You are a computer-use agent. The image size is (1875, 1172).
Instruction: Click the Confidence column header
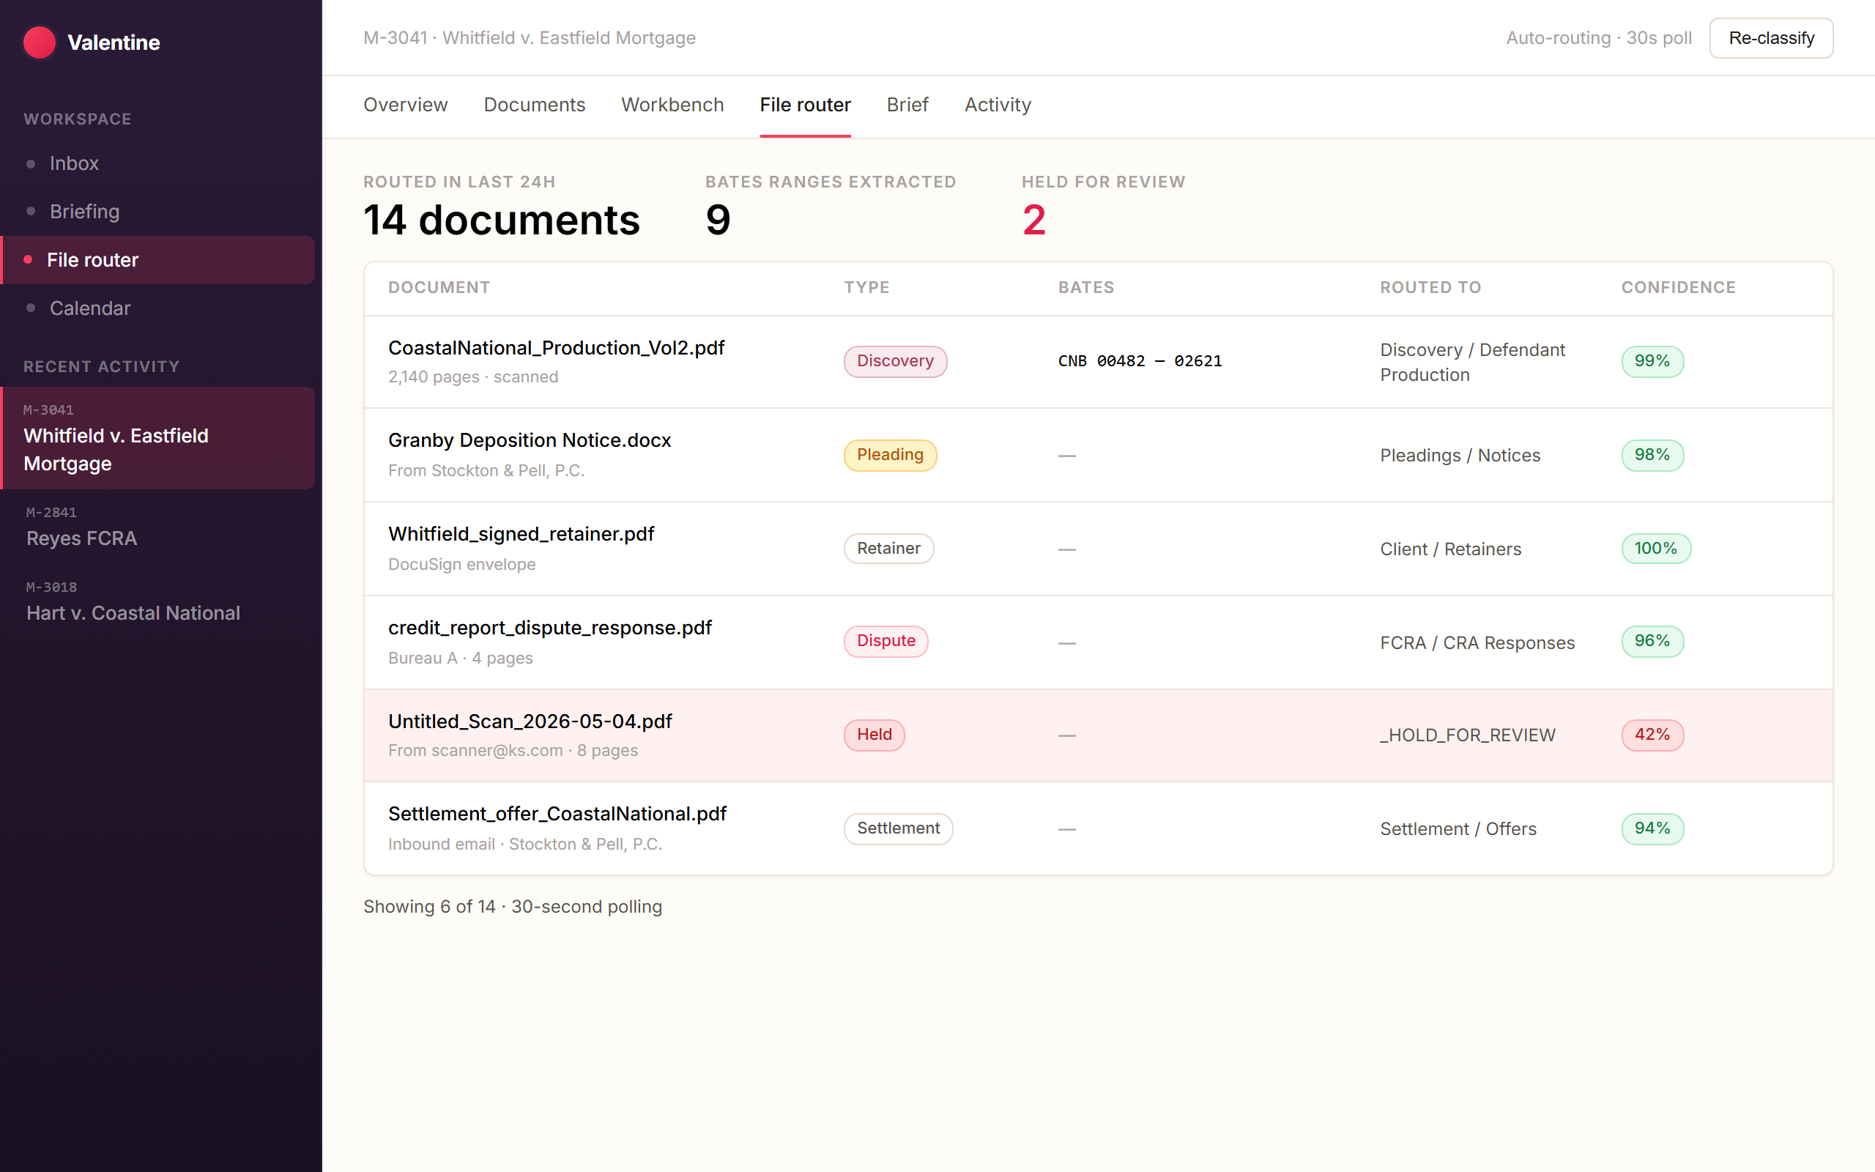coord(1678,288)
